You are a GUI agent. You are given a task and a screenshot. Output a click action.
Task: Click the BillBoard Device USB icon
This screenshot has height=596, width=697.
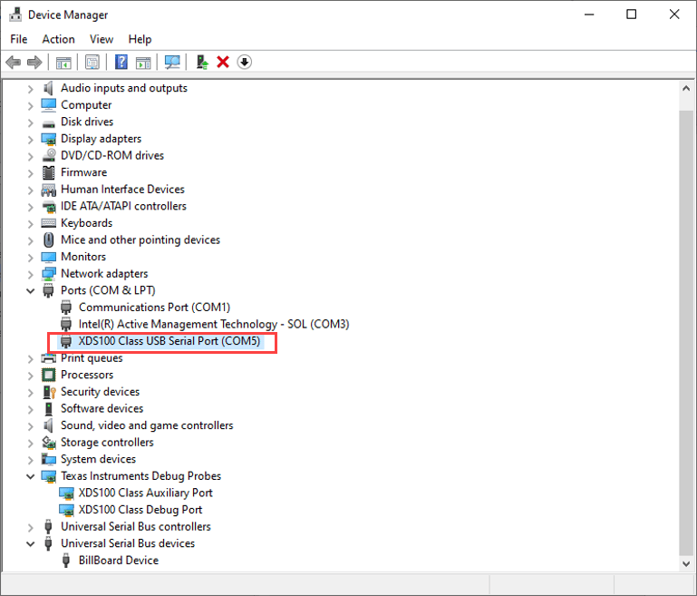[x=66, y=561]
